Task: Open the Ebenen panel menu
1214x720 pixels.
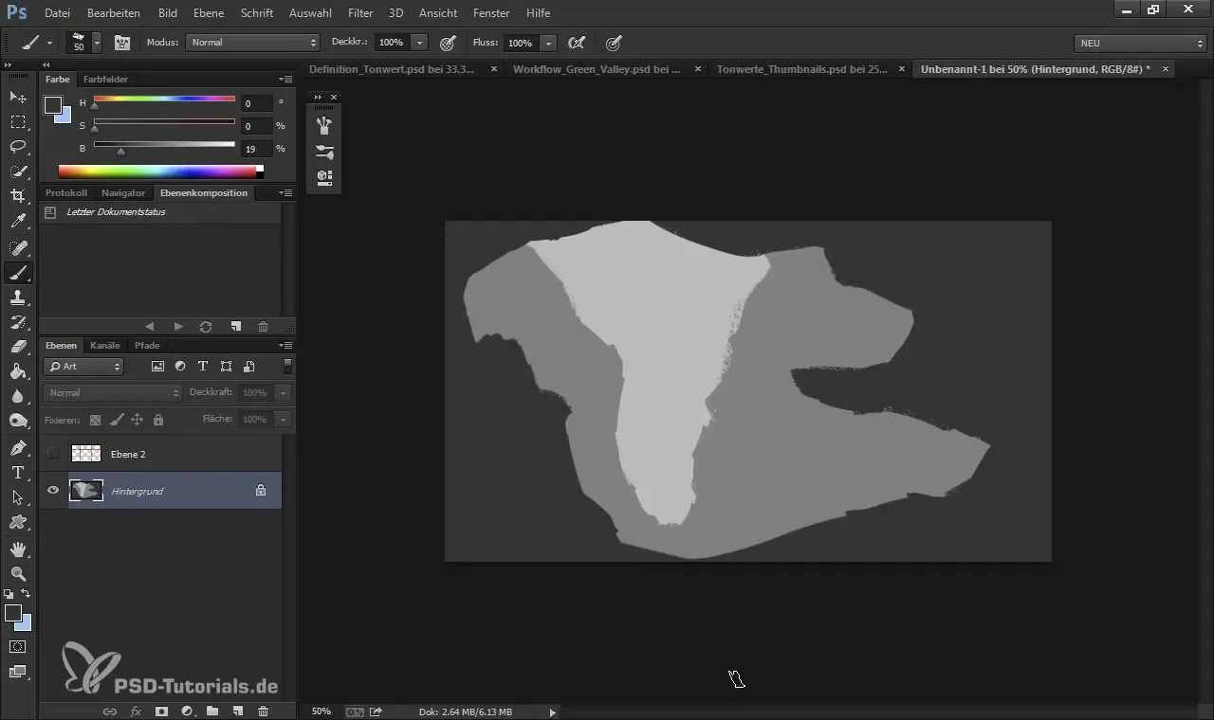Action: [285, 346]
